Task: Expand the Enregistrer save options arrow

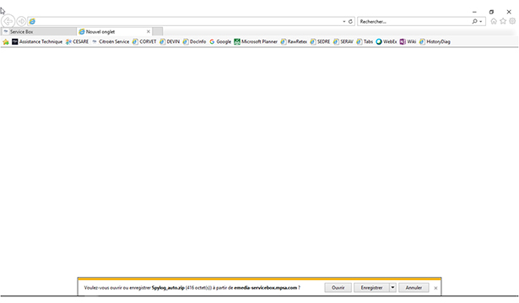Action: click(x=392, y=288)
